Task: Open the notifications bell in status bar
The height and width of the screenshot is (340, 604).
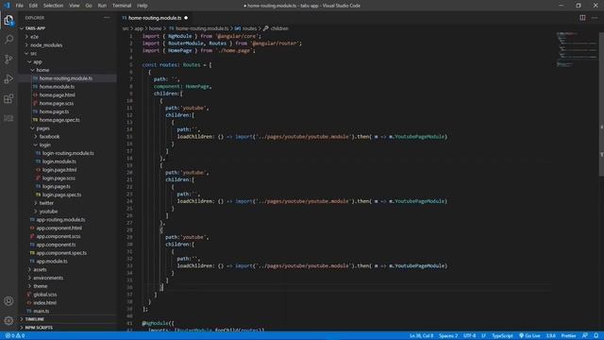Action: click(596, 336)
